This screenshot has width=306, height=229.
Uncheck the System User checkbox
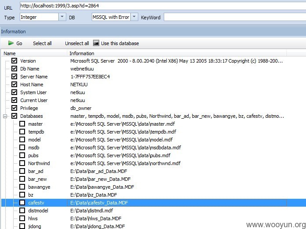click(14, 92)
